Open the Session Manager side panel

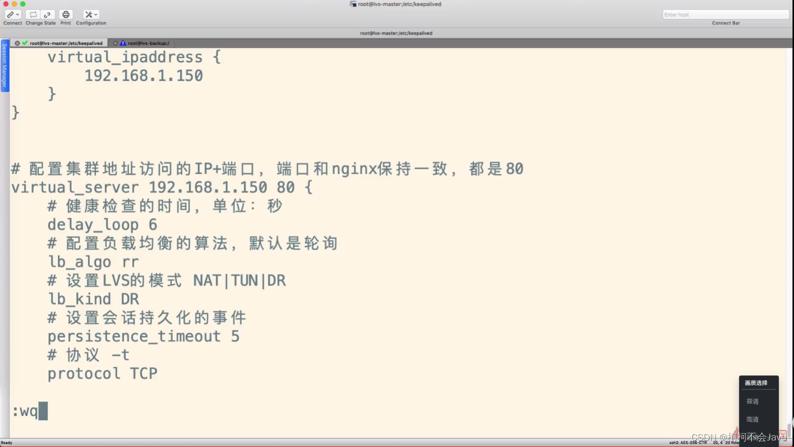[5, 66]
